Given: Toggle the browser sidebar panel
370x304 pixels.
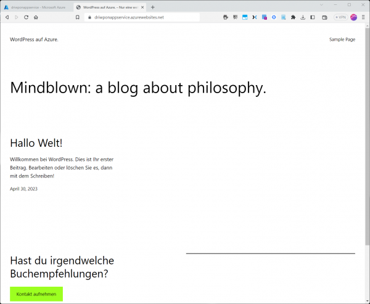Looking at the screenshot, I should (x=313, y=17).
